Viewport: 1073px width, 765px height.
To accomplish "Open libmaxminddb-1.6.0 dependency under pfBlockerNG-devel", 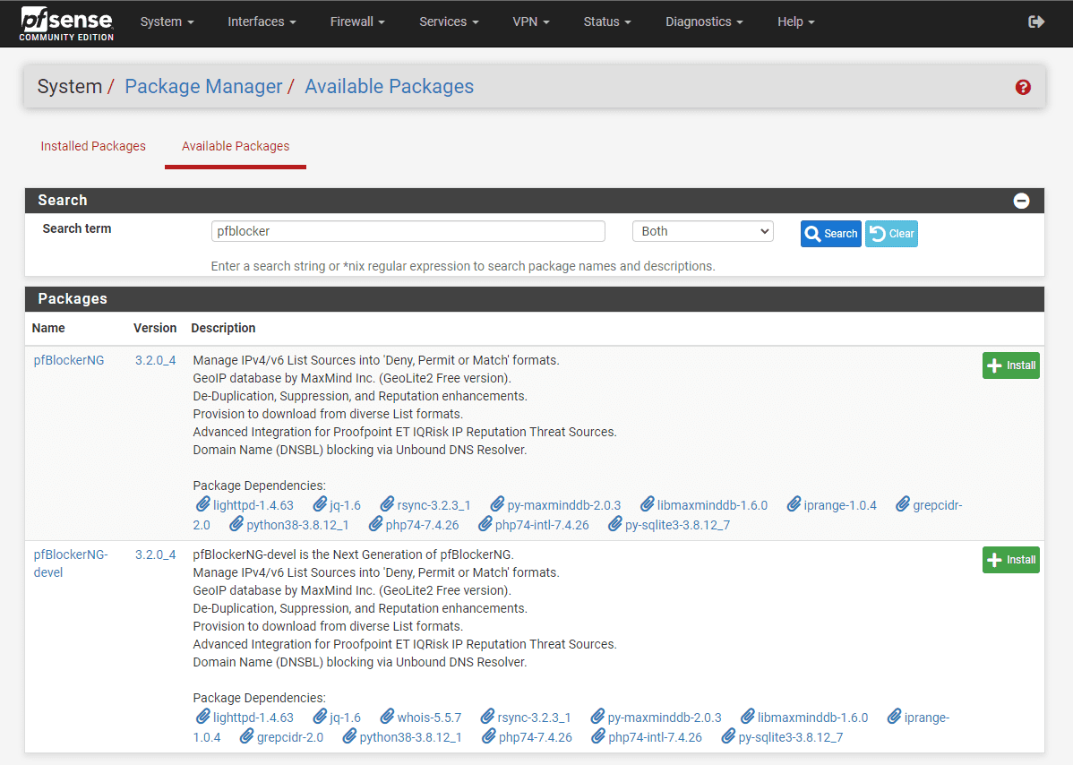I will pos(804,718).
